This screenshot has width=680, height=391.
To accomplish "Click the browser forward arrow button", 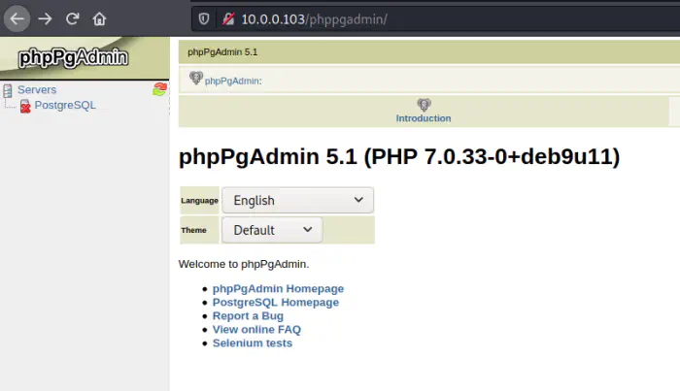I will tap(45, 18).
